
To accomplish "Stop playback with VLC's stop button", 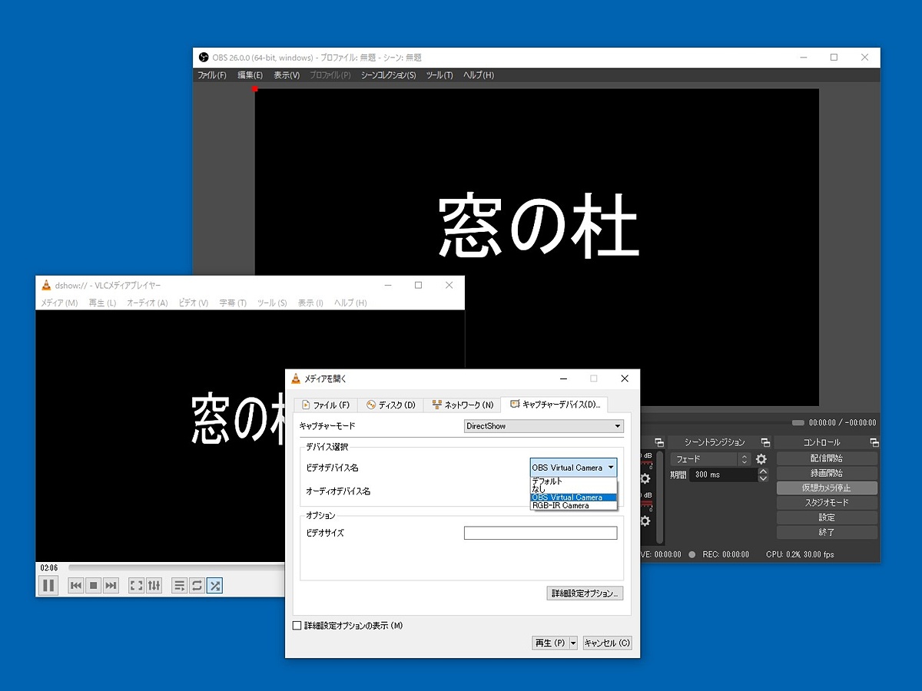I will (x=94, y=586).
